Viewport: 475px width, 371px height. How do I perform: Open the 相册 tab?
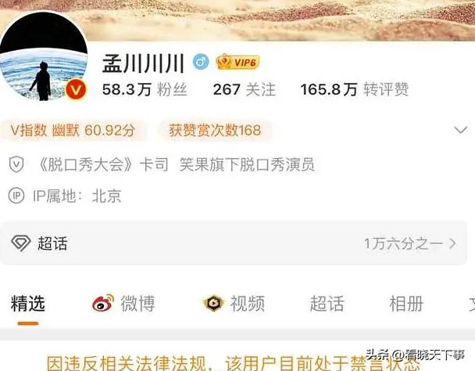click(x=406, y=304)
